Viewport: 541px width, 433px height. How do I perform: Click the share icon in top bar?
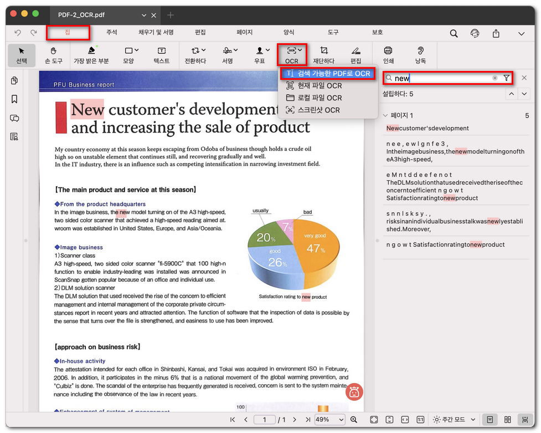496,33
